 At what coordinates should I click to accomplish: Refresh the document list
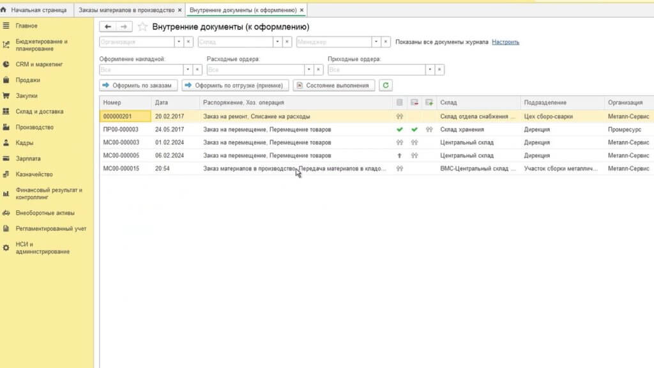(384, 84)
